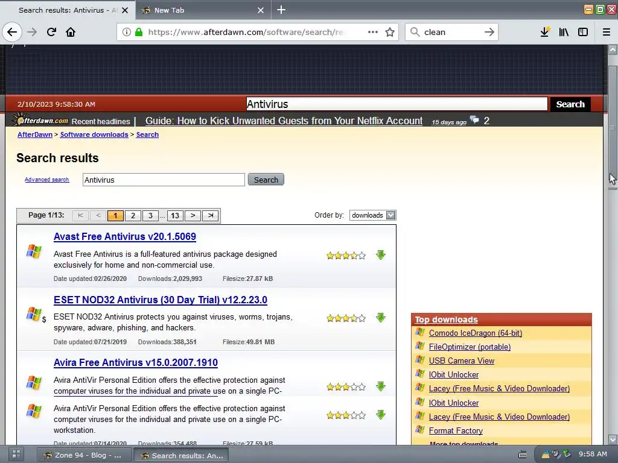The width and height of the screenshot is (618, 463).
Task: Click the Windows icon beside ESET NOD32
Action: click(34, 314)
